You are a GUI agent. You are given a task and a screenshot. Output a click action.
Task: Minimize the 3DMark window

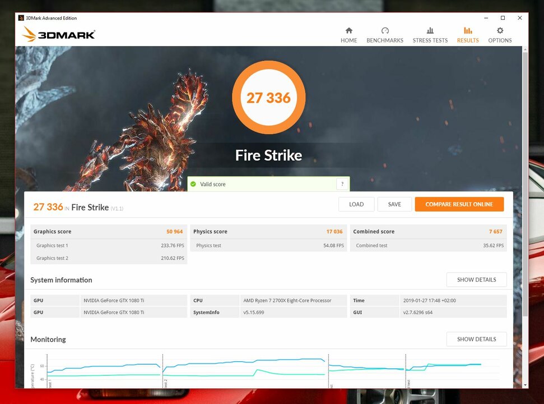[x=486, y=18]
